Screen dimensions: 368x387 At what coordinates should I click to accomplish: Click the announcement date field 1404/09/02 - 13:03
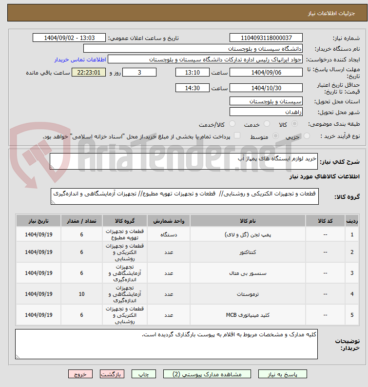(69, 38)
